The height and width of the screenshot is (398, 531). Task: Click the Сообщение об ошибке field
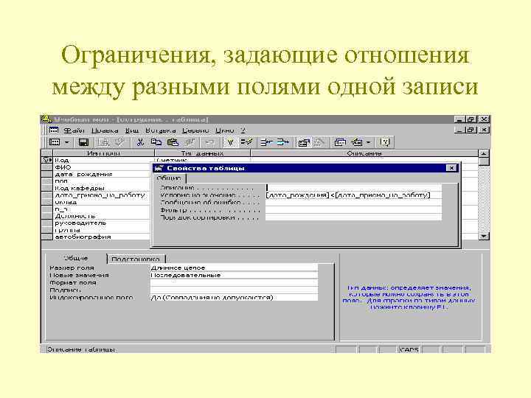coord(353,203)
